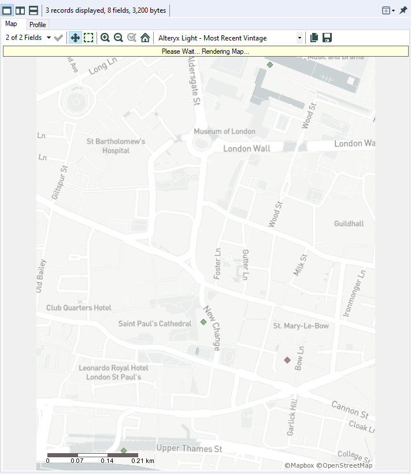Viewport: 411px width, 474px height.
Task: Select the Map tab
Action: [x=11, y=24]
